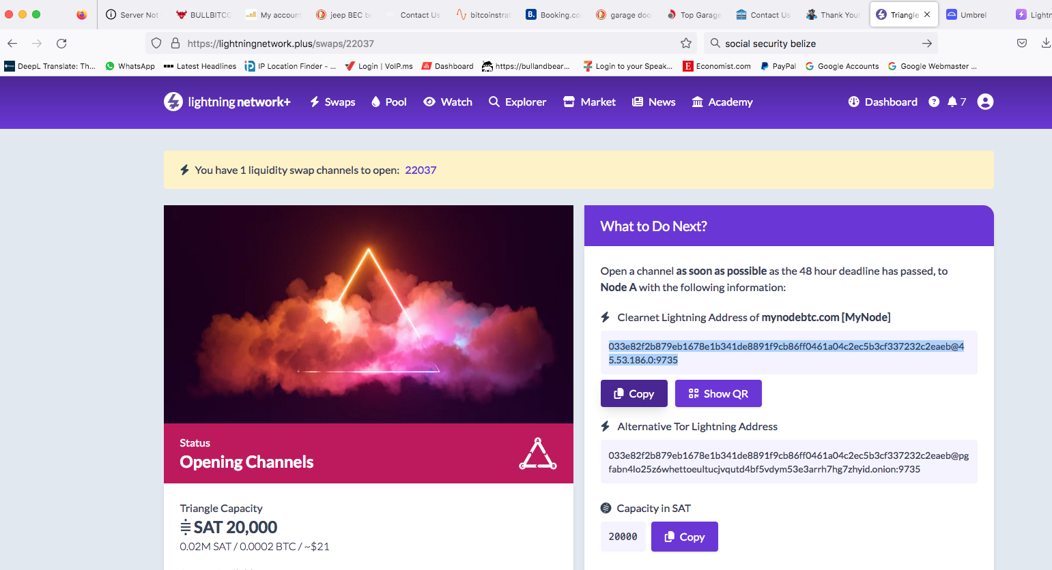Open swap 22037 link in banner
Screen dimensions: 1052x570
(421, 170)
